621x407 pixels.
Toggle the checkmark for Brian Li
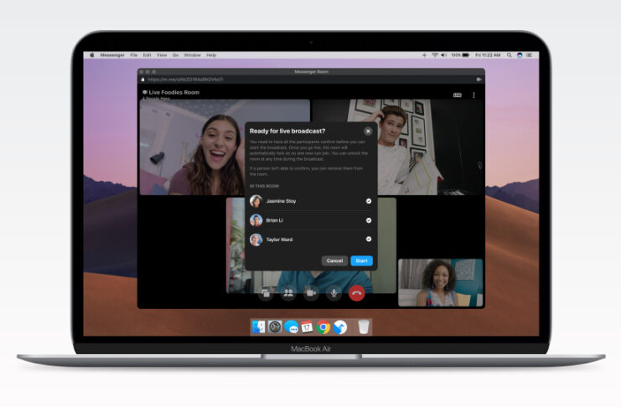[x=368, y=220]
